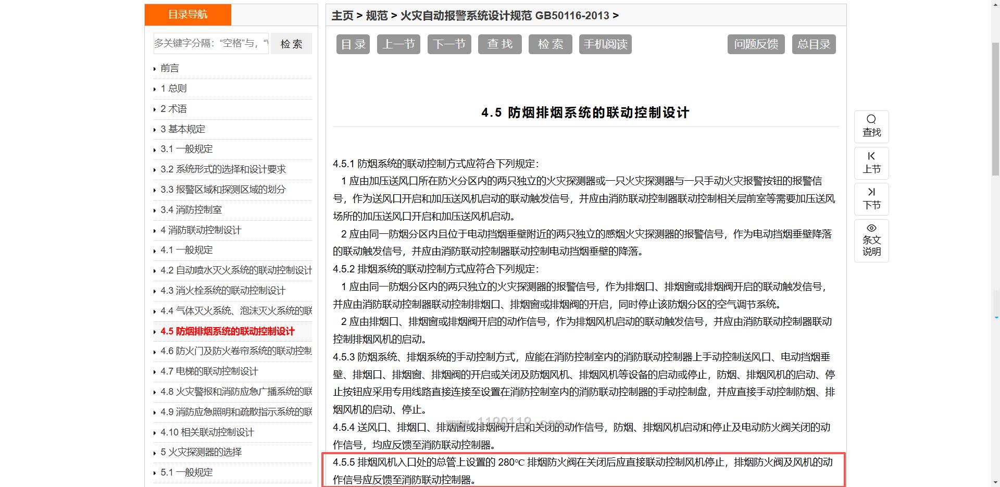
Task: Focus the multi-keyword search input field
Action: point(211,43)
